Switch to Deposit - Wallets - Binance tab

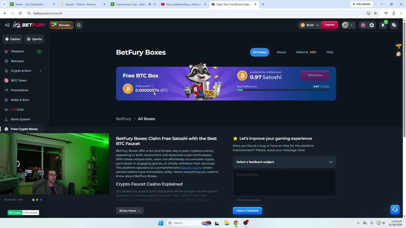[81, 4]
